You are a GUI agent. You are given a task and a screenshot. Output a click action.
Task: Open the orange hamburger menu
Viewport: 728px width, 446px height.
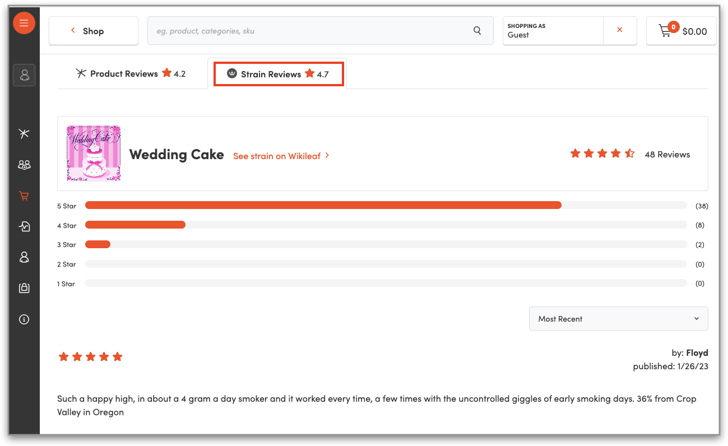click(24, 23)
